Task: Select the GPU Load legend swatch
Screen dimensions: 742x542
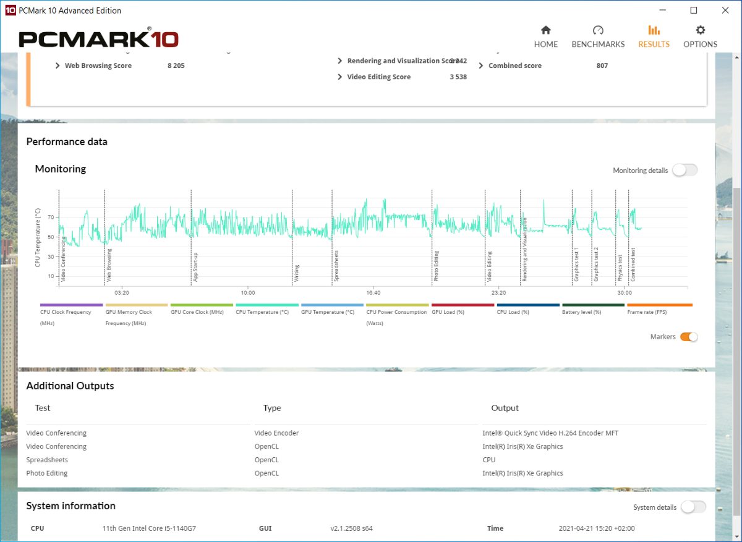Action: 463,305
